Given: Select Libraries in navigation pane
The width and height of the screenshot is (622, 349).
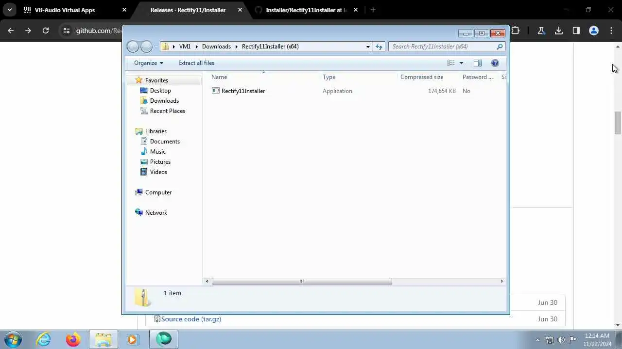Looking at the screenshot, I should click(156, 131).
